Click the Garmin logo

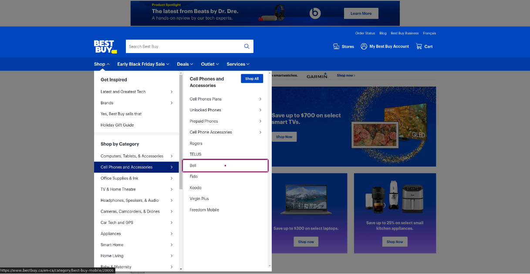[317, 76]
